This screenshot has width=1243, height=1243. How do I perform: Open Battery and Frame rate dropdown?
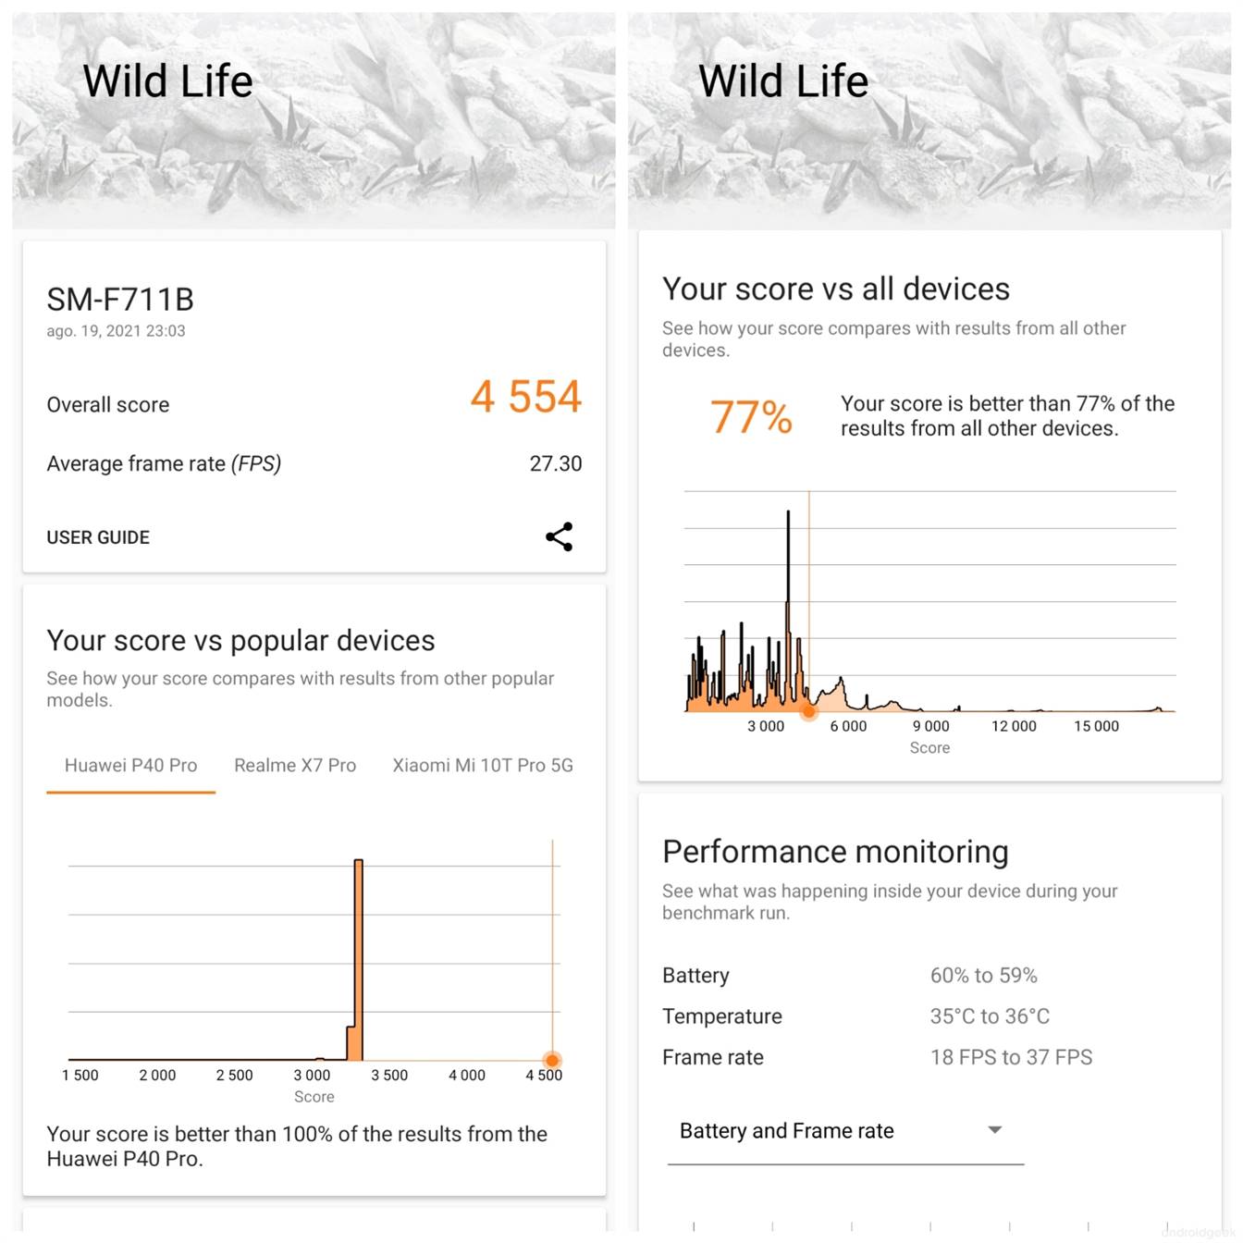pyautogui.click(x=845, y=1131)
